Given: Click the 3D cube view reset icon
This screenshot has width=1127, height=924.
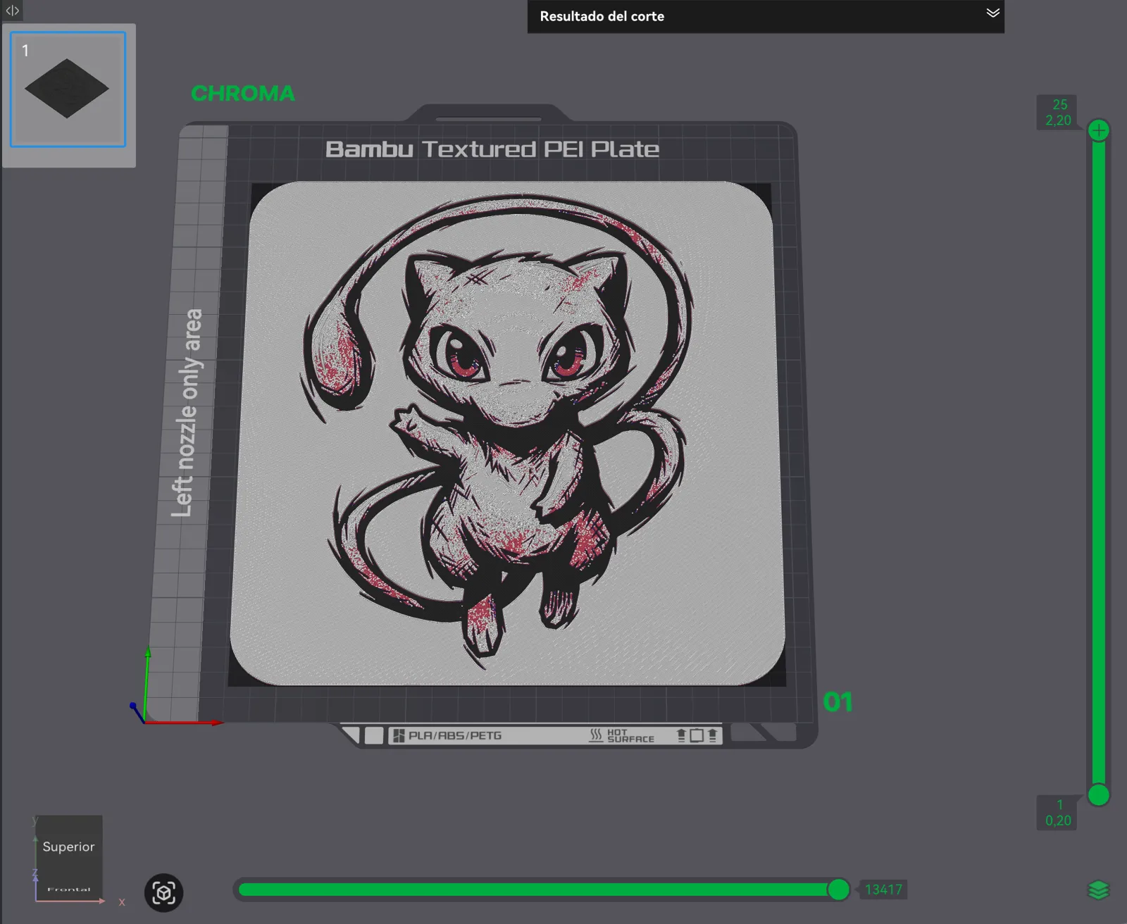Looking at the screenshot, I should (164, 893).
